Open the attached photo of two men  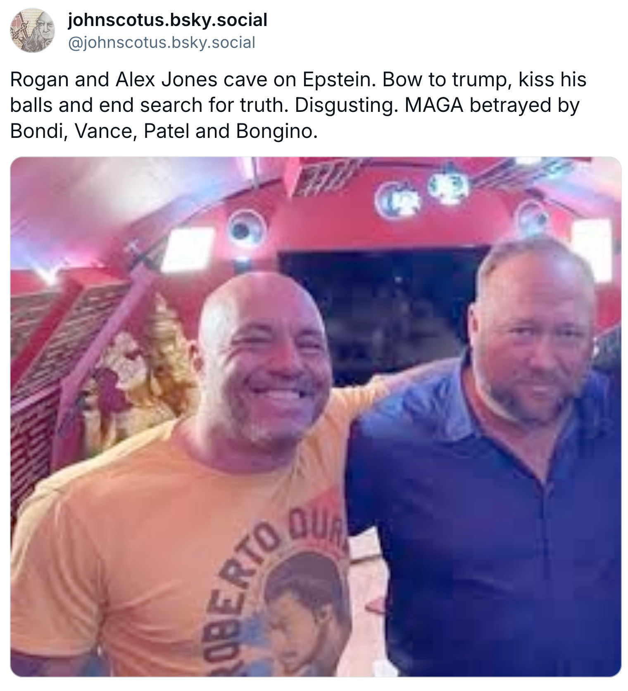pyautogui.click(x=316, y=417)
